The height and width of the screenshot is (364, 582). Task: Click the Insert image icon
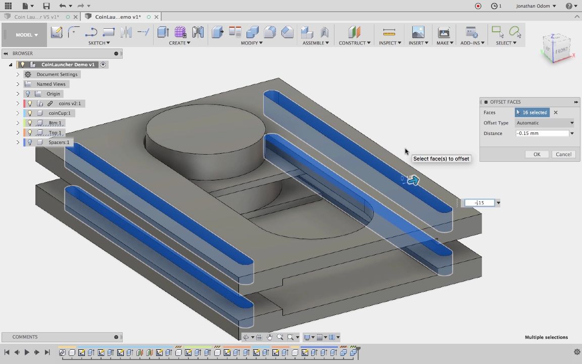click(418, 32)
